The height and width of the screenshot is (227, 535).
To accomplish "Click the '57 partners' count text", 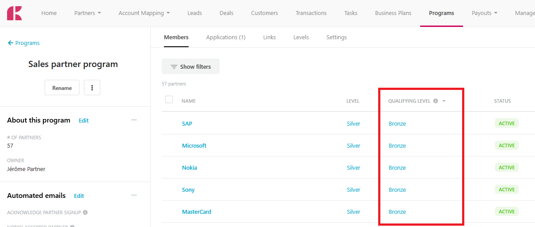I will click(x=174, y=84).
